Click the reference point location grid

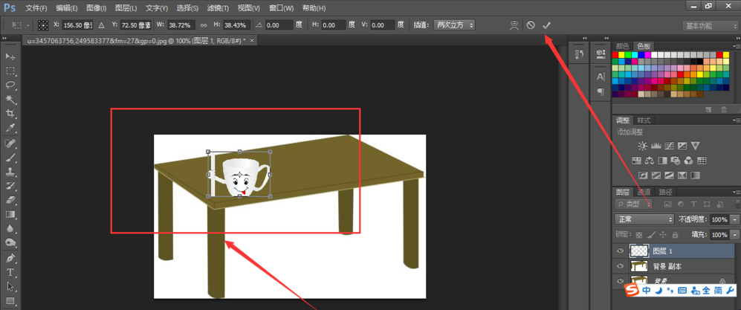pyautogui.click(x=43, y=25)
